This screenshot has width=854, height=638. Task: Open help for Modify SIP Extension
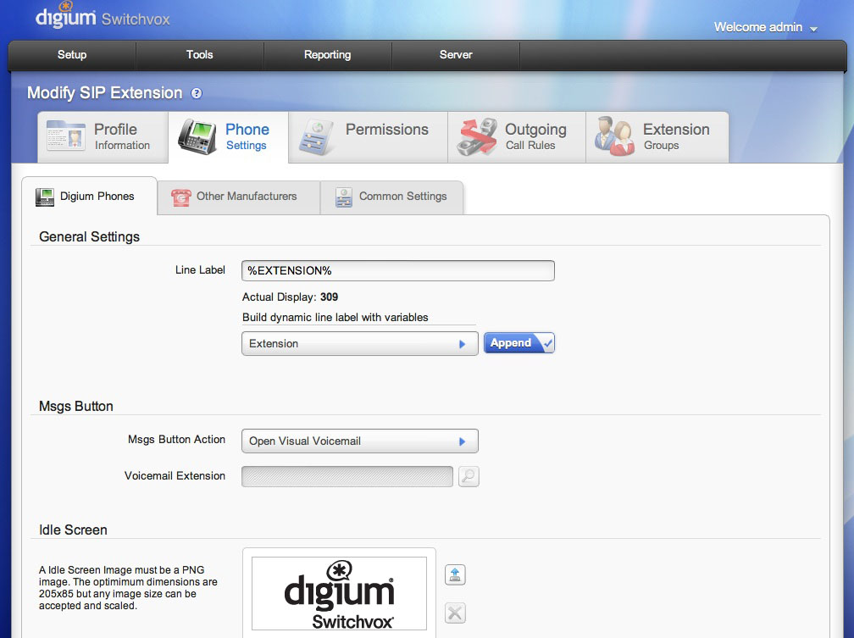click(196, 94)
